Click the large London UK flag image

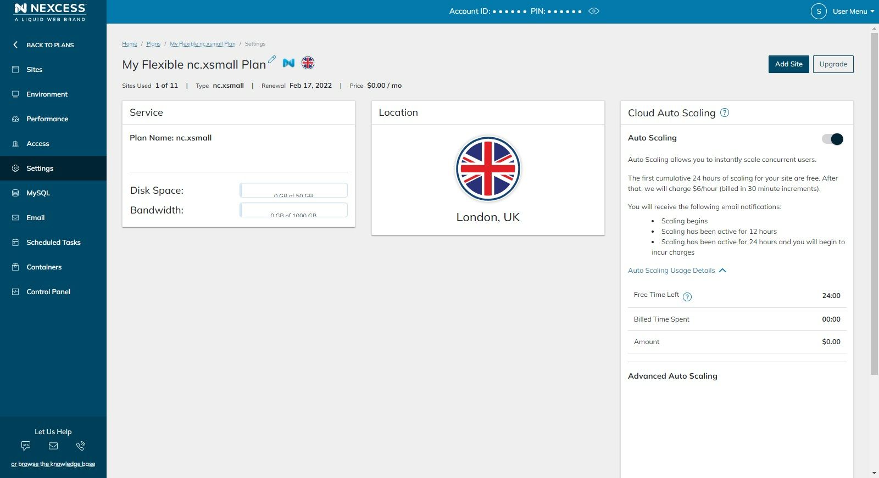tap(488, 168)
